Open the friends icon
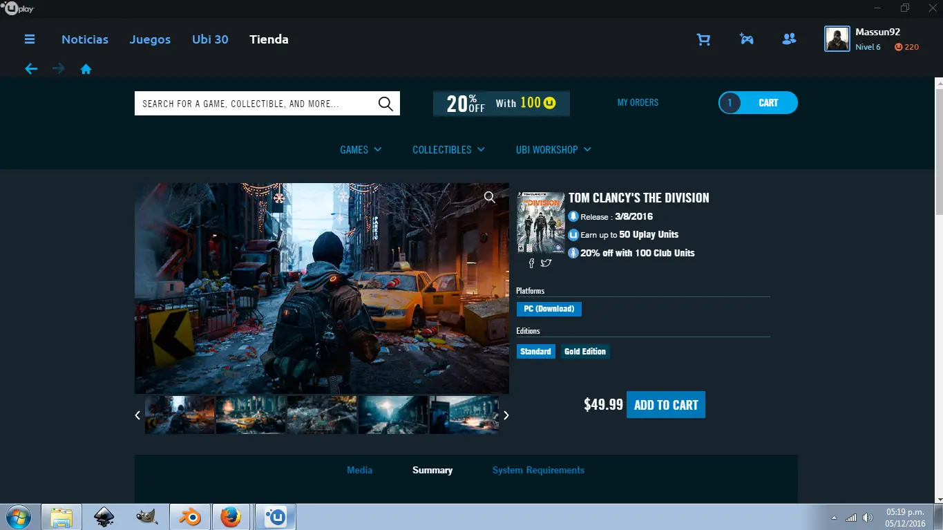The image size is (943, 530). click(x=789, y=39)
